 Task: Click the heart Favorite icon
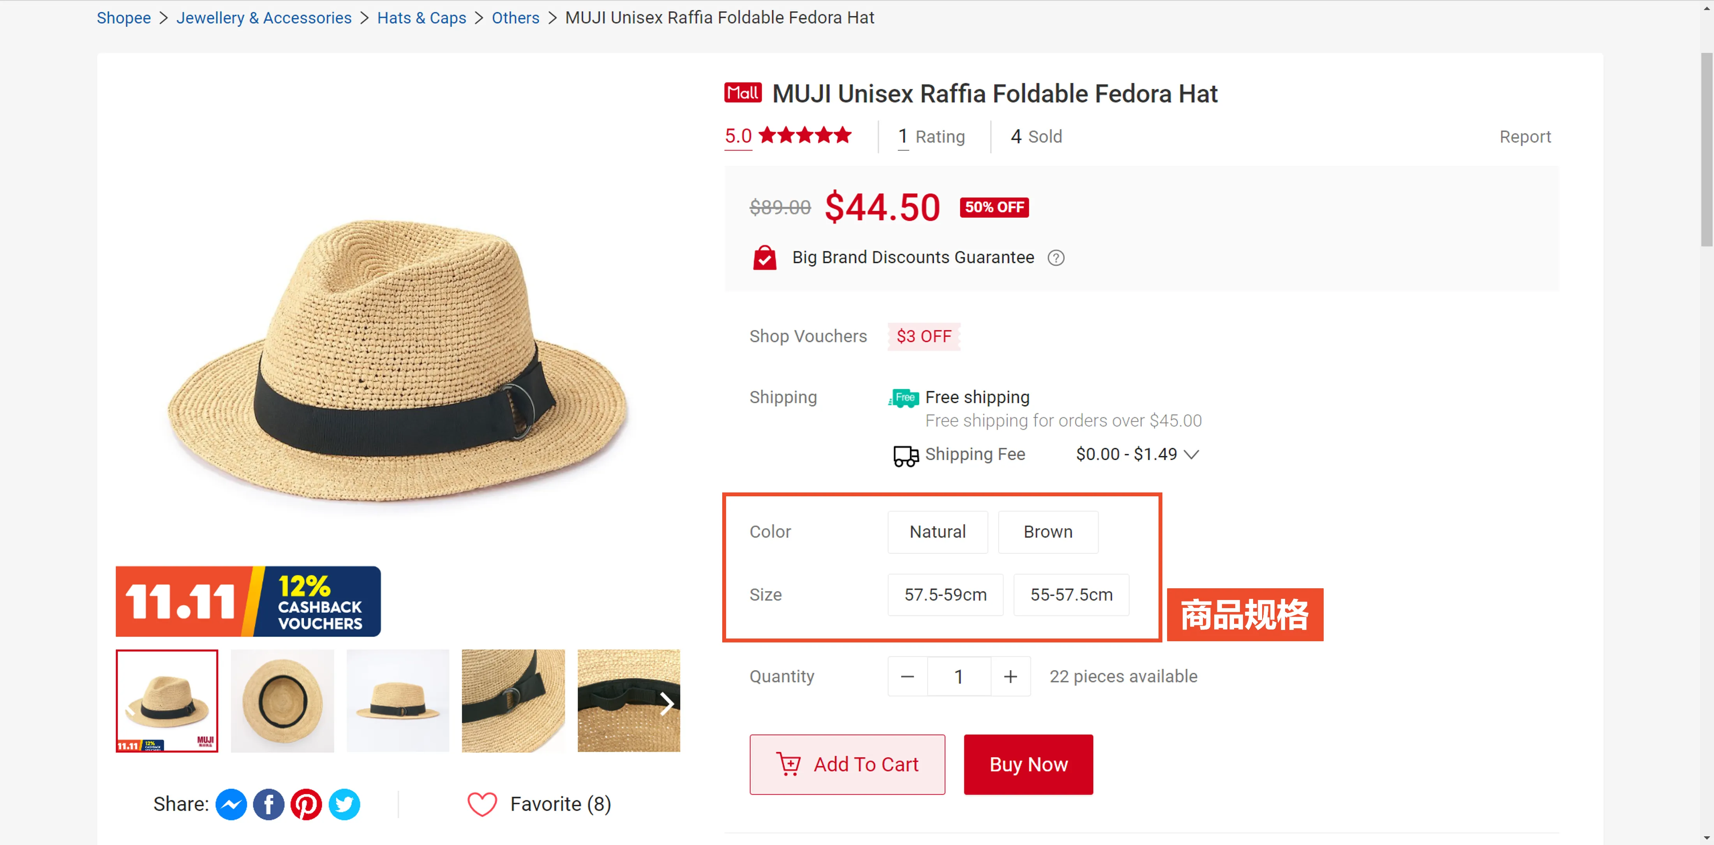[482, 804]
